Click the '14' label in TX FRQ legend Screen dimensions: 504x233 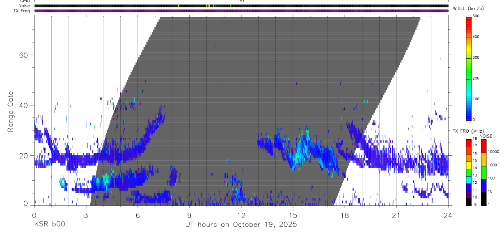pos(474,168)
